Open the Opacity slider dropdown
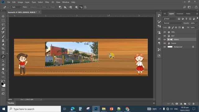Screen dimensions: 199x112 197,23
